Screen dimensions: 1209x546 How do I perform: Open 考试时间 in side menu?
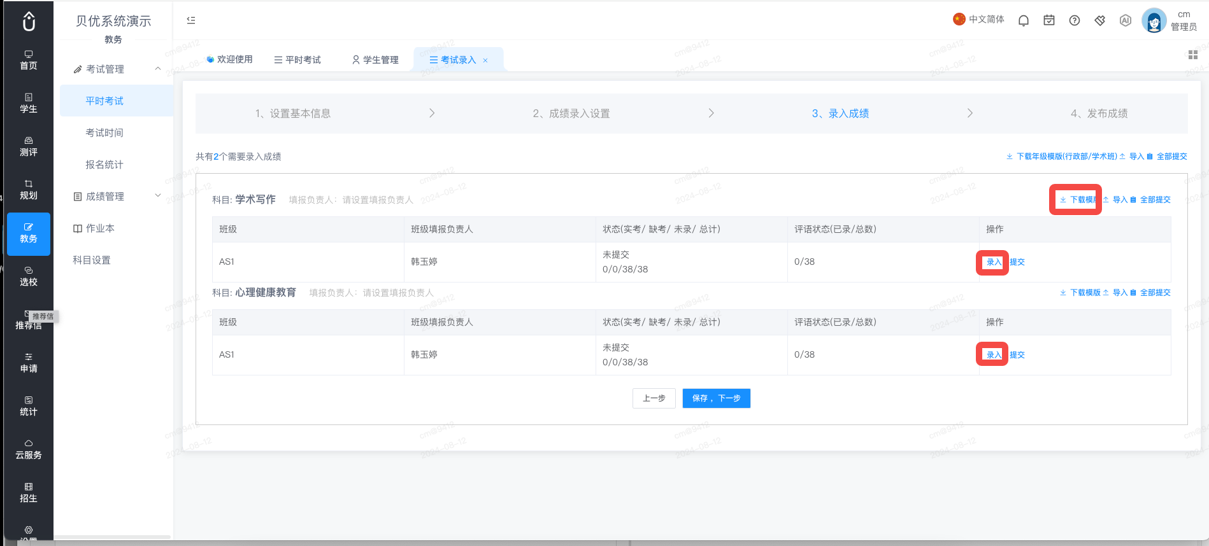pyautogui.click(x=104, y=132)
